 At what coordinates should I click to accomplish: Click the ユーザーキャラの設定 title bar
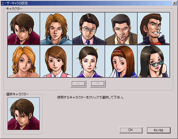tap(80, 3)
